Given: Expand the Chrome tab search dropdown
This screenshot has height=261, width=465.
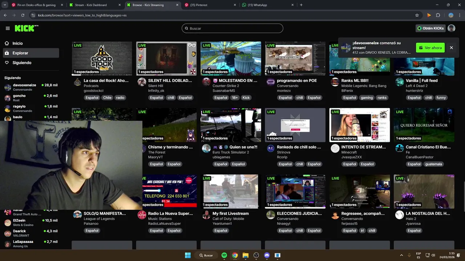Looking at the screenshot, I should (5, 5).
